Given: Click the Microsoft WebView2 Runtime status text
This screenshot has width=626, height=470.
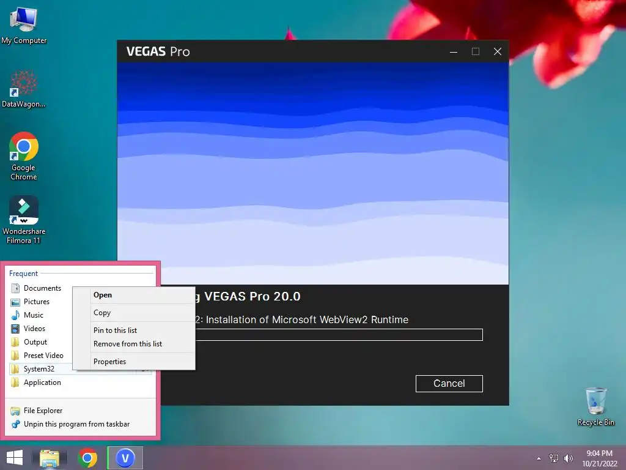Looking at the screenshot, I should [301, 319].
